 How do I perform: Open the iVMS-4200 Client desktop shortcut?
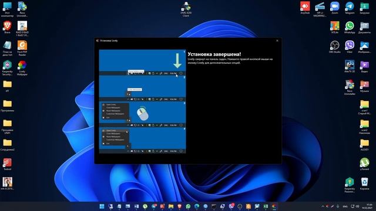click(x=186, y=9)
